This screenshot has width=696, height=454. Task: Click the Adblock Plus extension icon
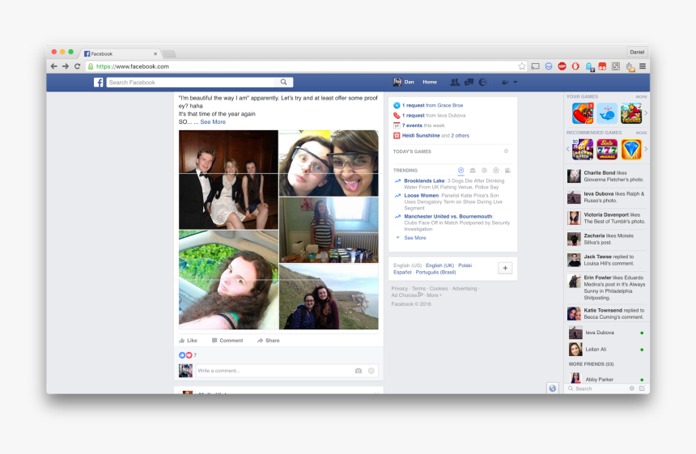562,66
